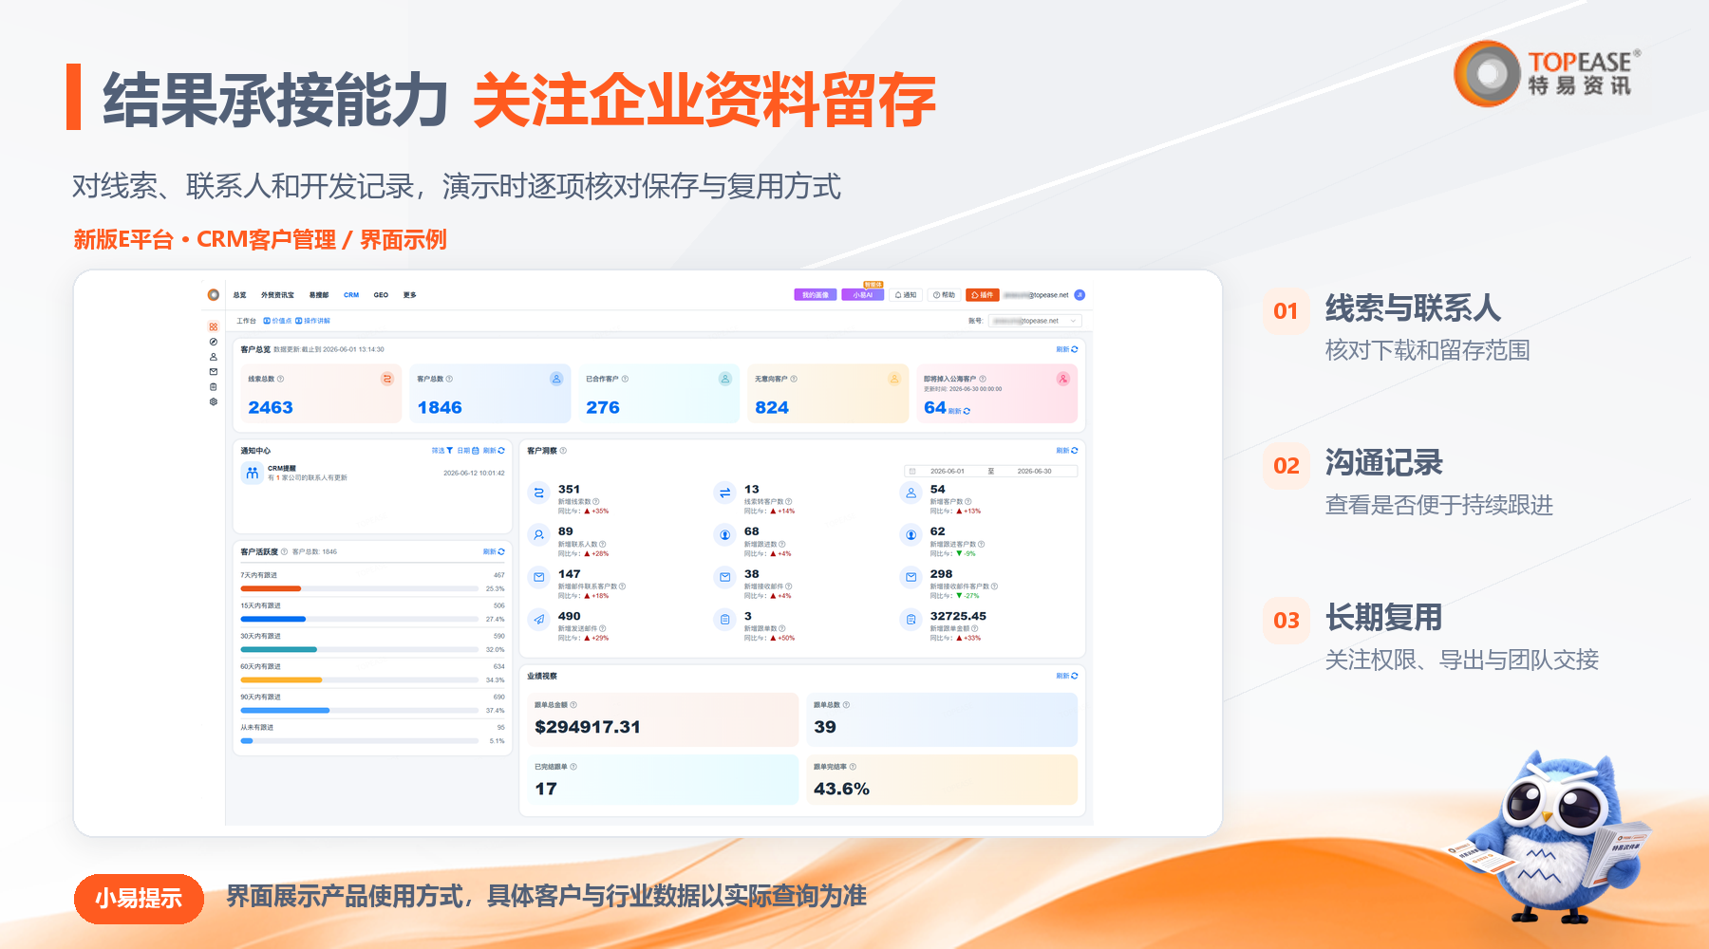This screenshot has width=1709, height=949.
Task: Click the 60天内有跟进 progress bar
Action: click(x=360, y=680)
